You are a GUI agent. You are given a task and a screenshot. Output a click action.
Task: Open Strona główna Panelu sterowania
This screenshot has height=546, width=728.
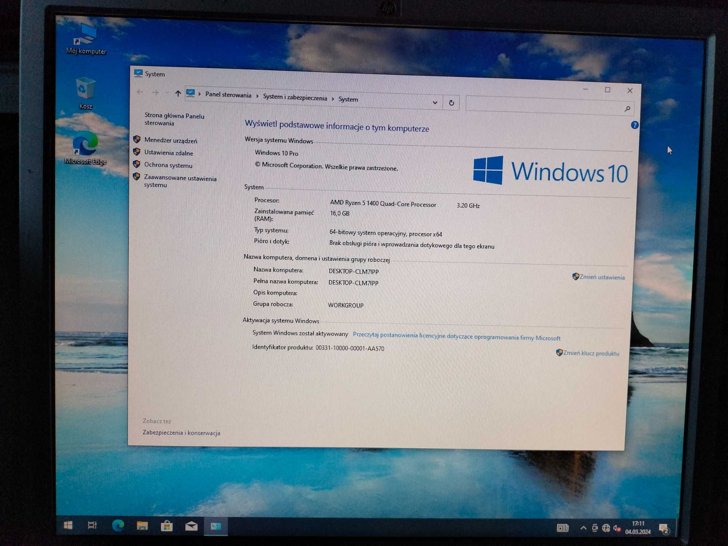pos(174,119)
